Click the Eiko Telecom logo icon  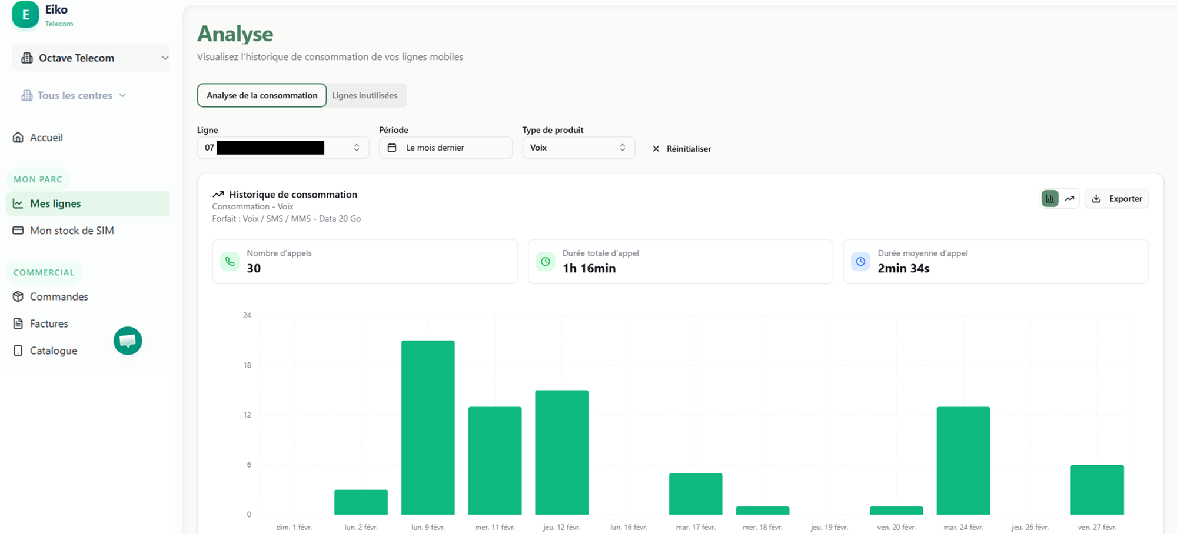tap(25, 15)
